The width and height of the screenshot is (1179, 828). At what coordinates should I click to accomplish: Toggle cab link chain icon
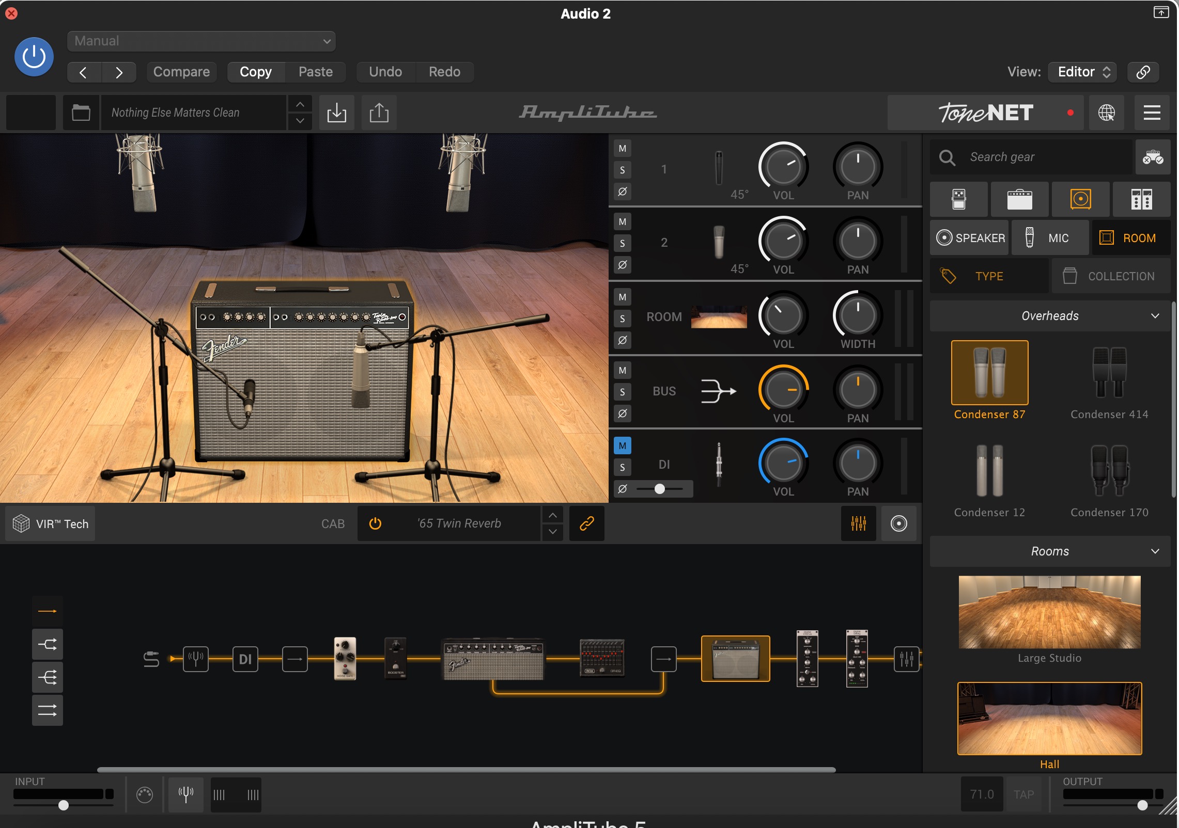click(x=587, y=523)
